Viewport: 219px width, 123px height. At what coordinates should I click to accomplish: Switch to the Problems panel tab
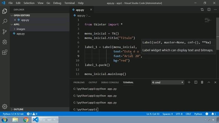click(79, 82)
